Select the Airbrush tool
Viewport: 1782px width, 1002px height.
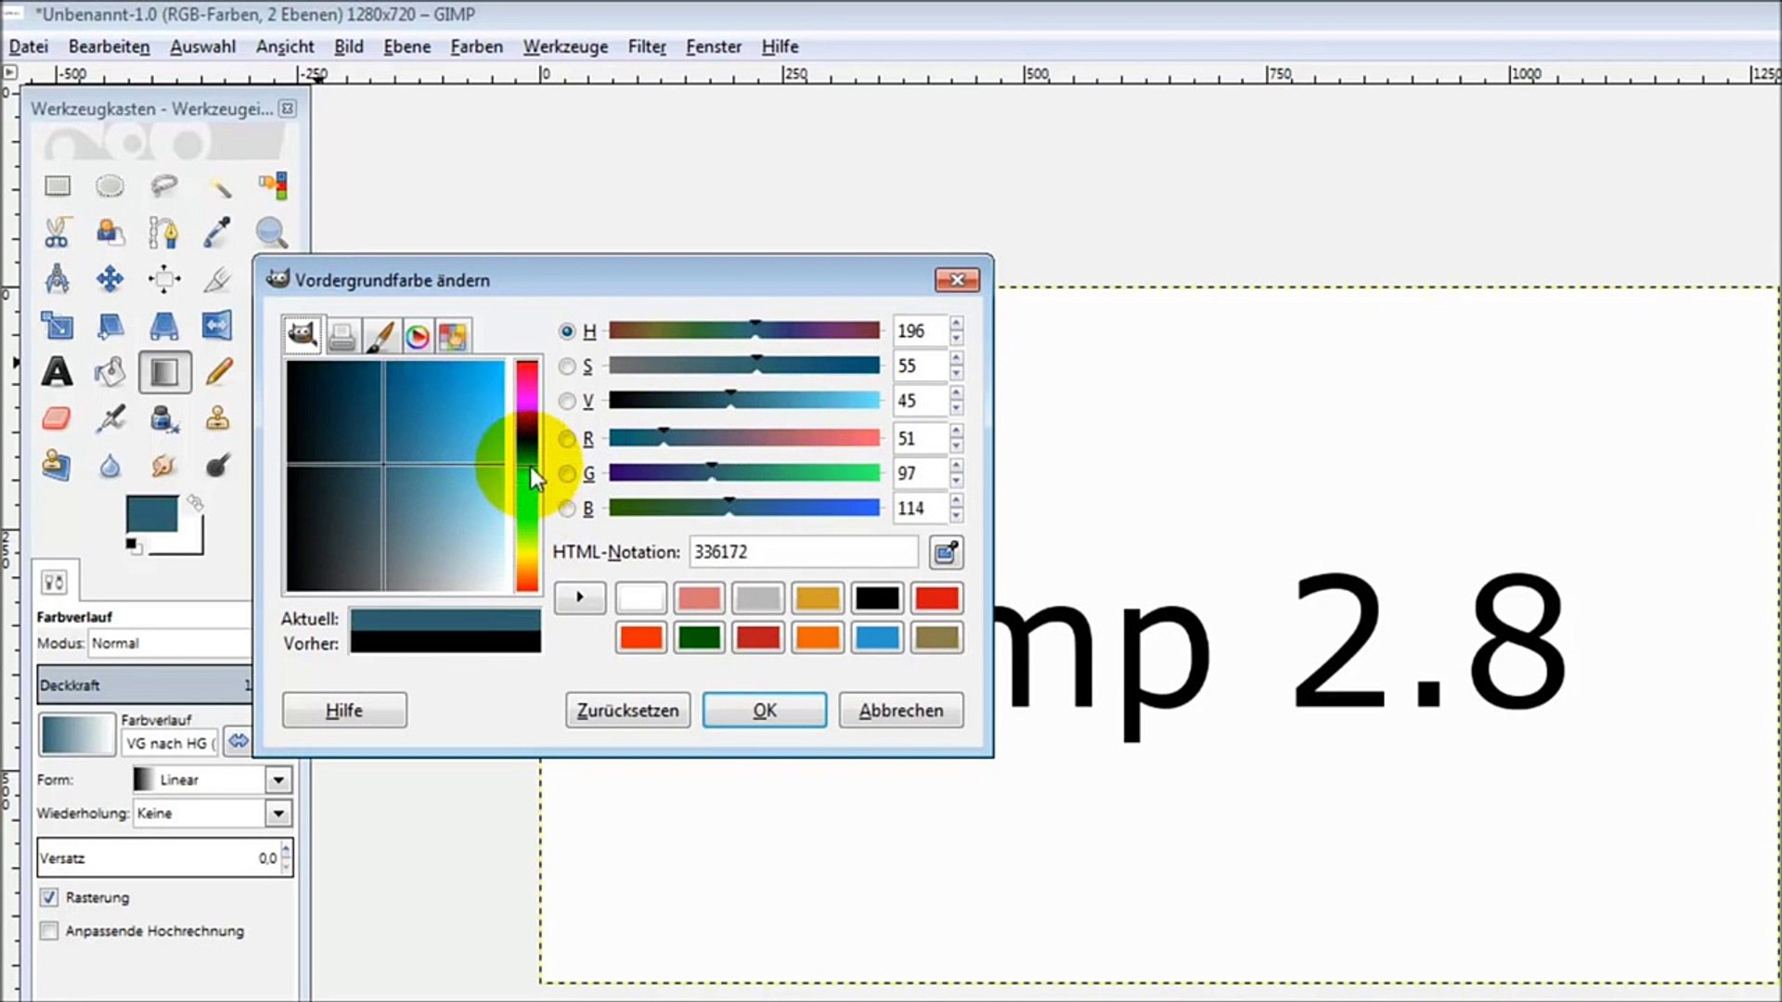pos(110,418)
